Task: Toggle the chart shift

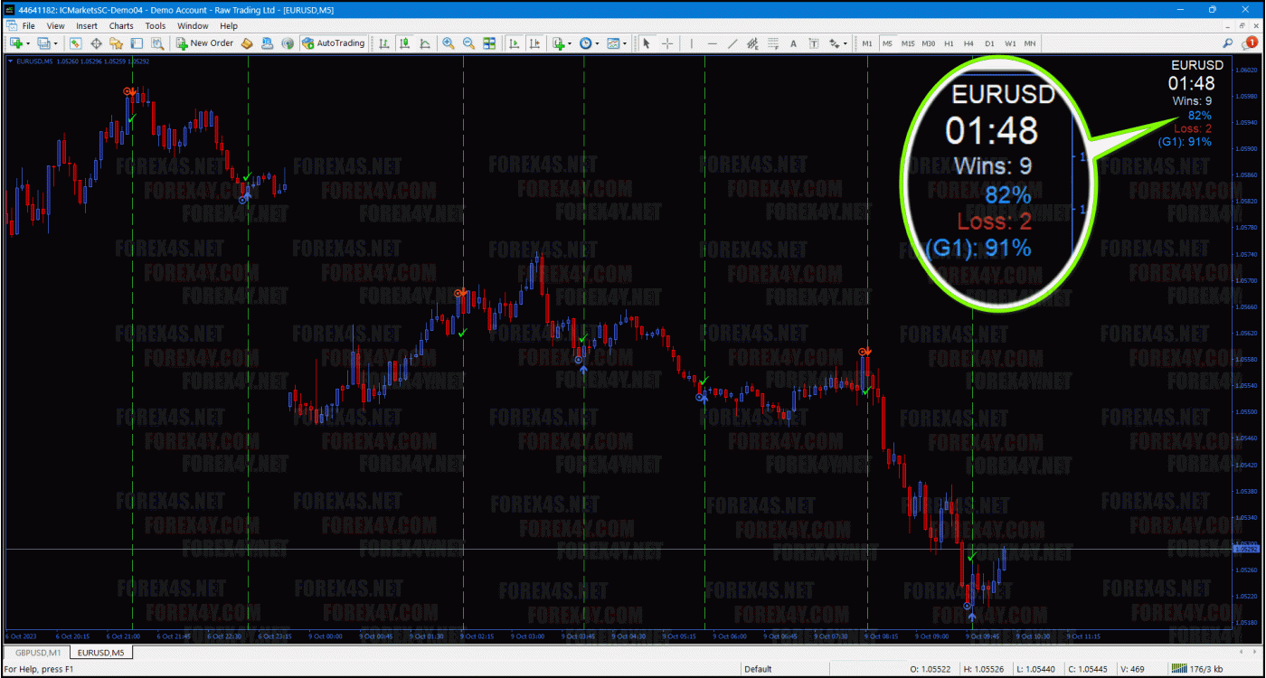Action: (534, 42)
